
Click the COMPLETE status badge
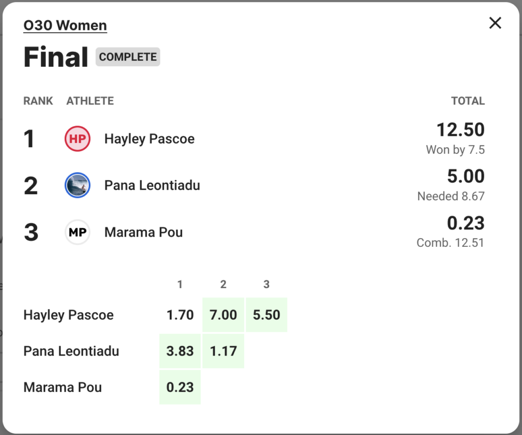tap(128, 57)
